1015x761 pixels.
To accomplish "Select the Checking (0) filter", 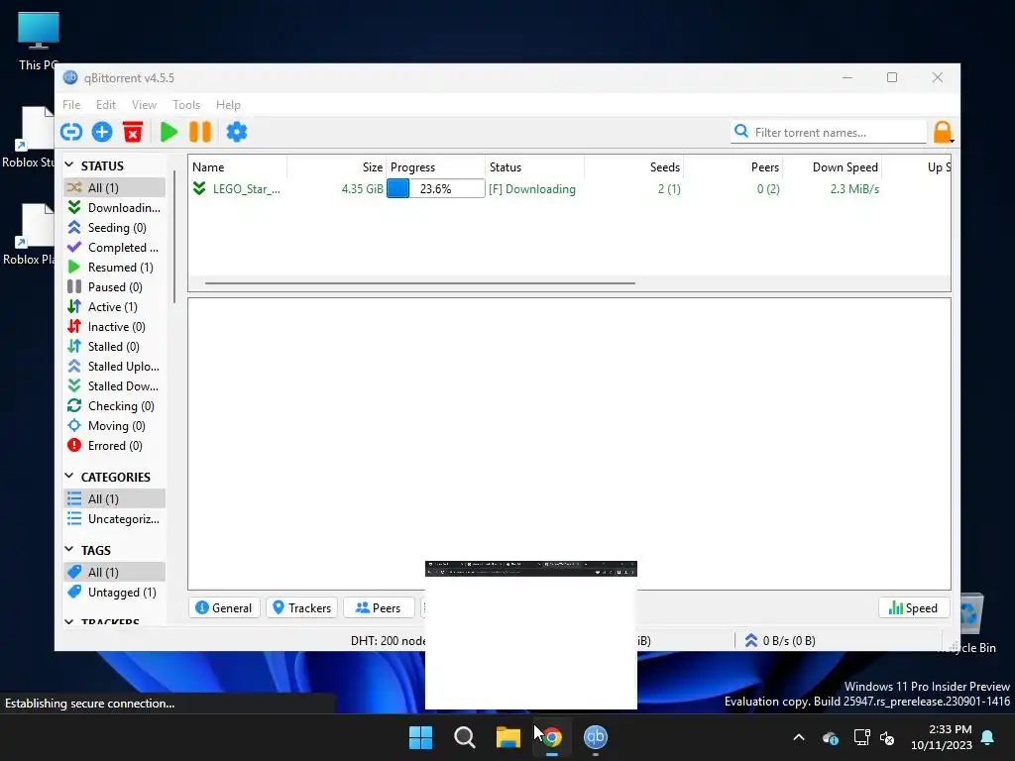I will coord(115,406).
